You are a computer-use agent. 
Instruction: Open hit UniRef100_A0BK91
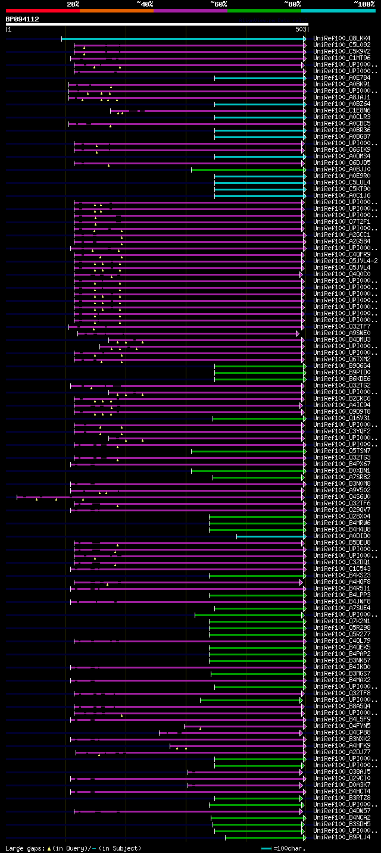(343, 85)
